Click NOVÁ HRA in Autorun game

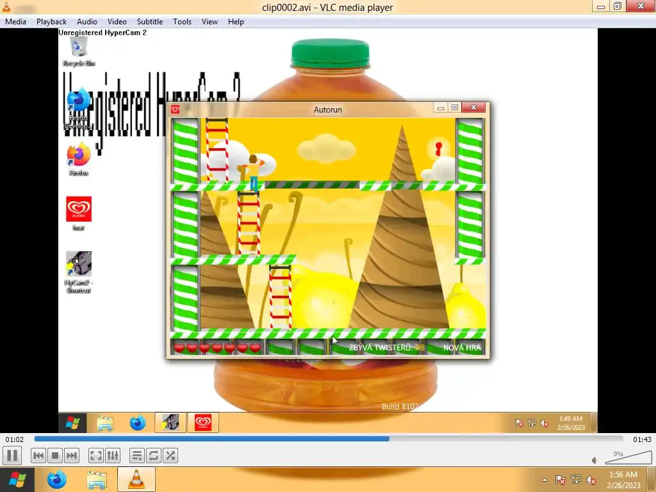462,348
